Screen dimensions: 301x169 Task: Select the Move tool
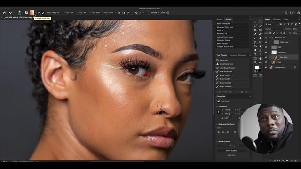pos(255,22)
